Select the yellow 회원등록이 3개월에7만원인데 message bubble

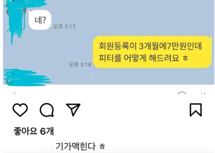tap(152, 52)
